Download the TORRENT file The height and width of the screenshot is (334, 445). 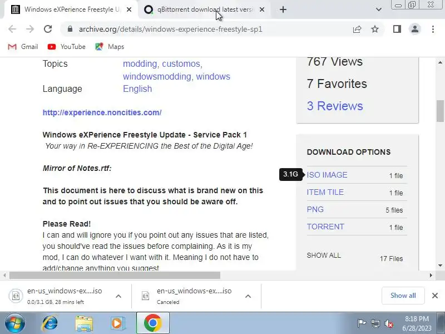(x=325, y=227)
